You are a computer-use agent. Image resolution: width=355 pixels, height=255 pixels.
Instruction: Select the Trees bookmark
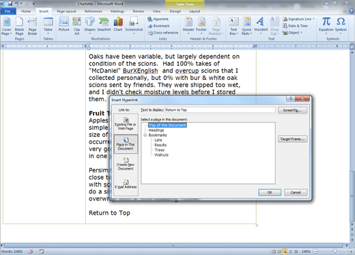tap(160, 150)
